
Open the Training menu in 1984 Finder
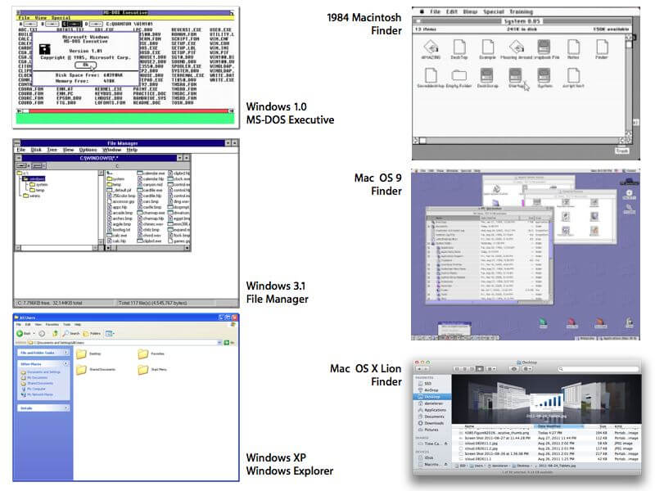[521, 11]
